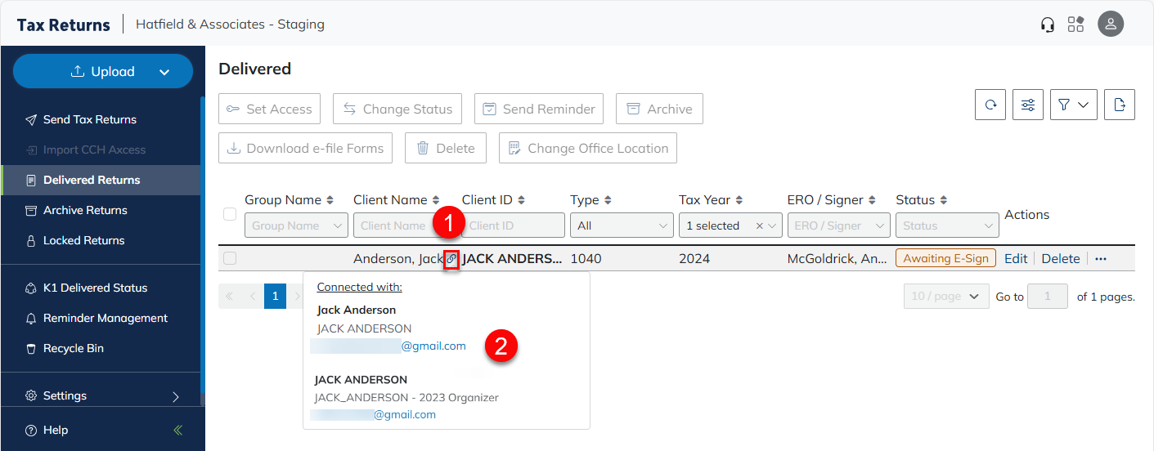1154x451 pixels.
Task: Click the export file icon
Action: (x=1120, y=105)
